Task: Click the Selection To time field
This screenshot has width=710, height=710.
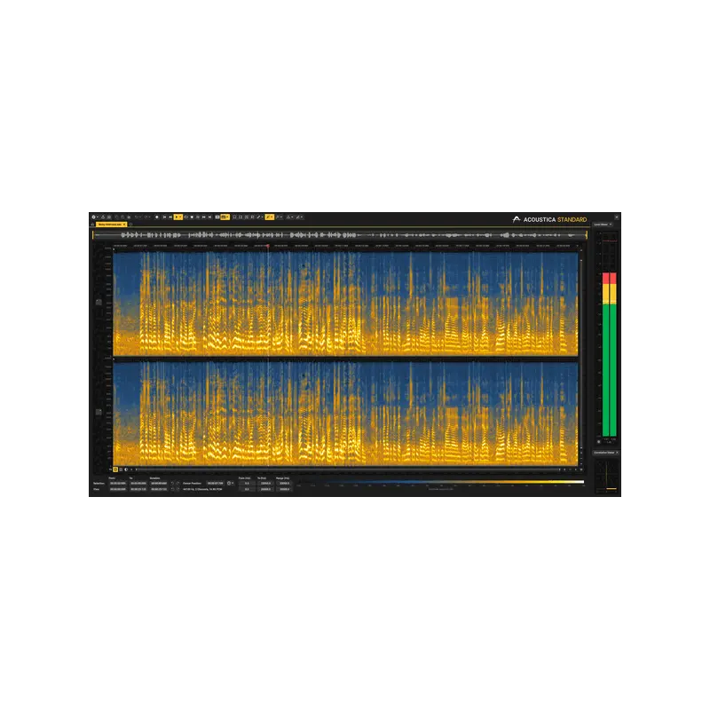Action: click(x=138, y=483)
